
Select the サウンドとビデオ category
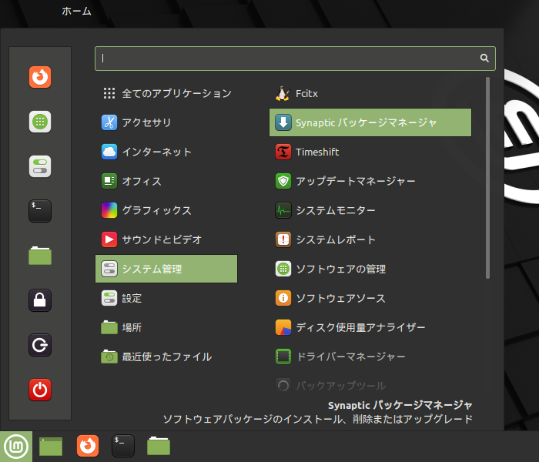point(166,239)
